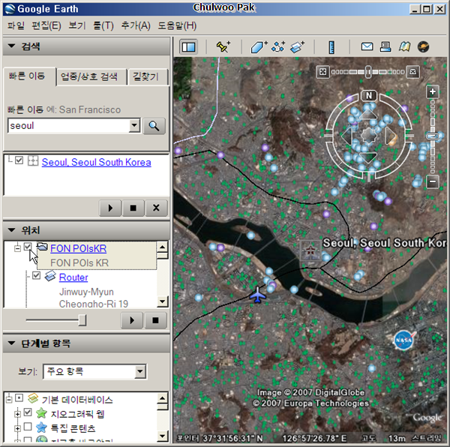Open the 보기 menu

[77, 25]
